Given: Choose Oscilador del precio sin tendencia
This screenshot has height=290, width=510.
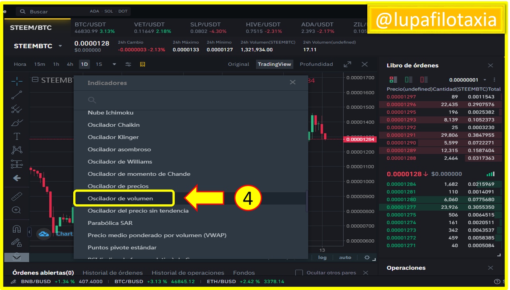Looking at the screenshot, I should (x=138, y=211).
